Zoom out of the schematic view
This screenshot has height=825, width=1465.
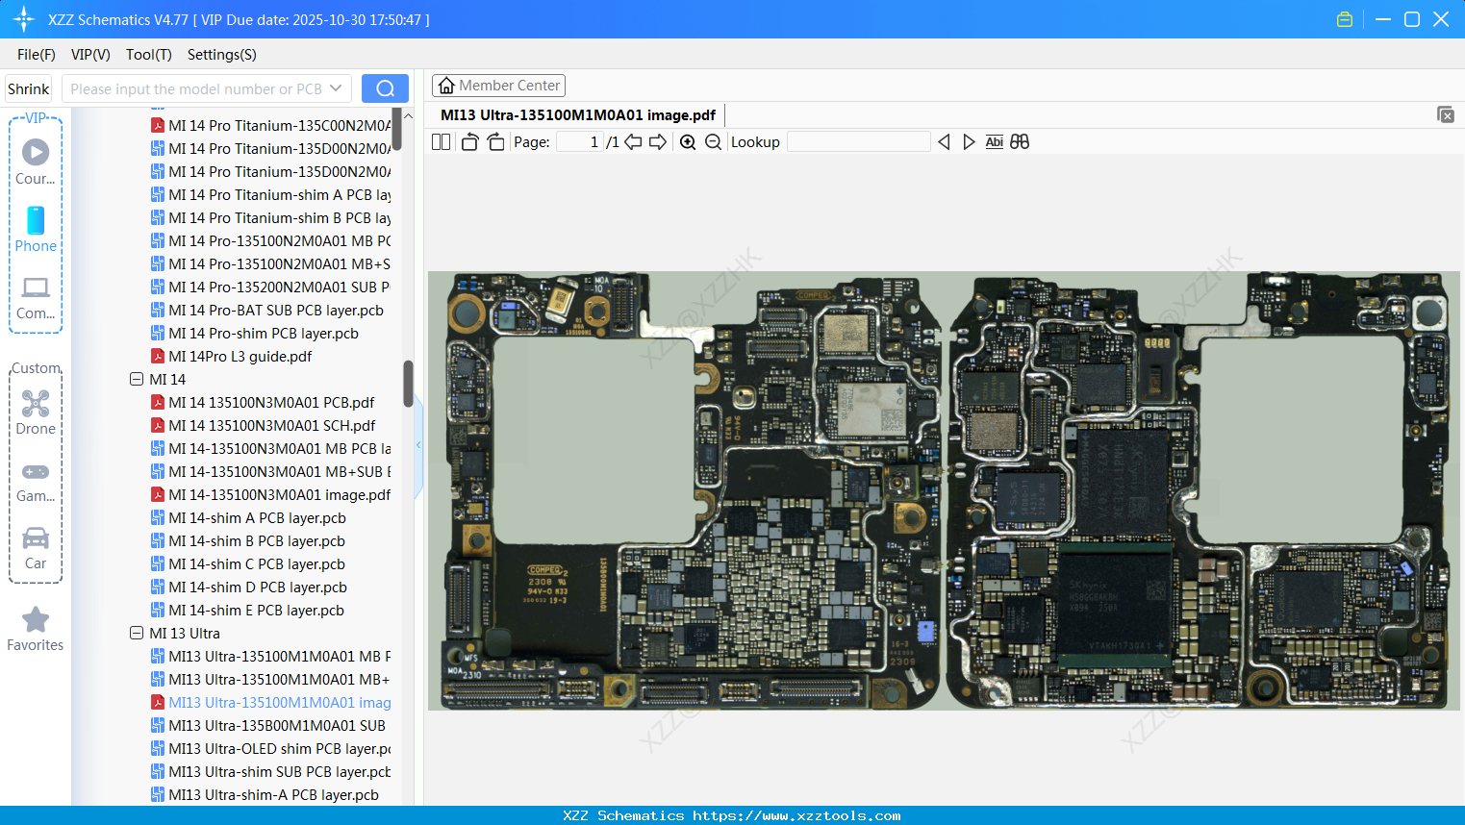pyautogui.click(x=712, y=141)
